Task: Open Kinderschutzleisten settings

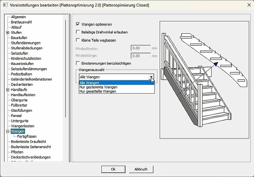Action: [26, 58]
